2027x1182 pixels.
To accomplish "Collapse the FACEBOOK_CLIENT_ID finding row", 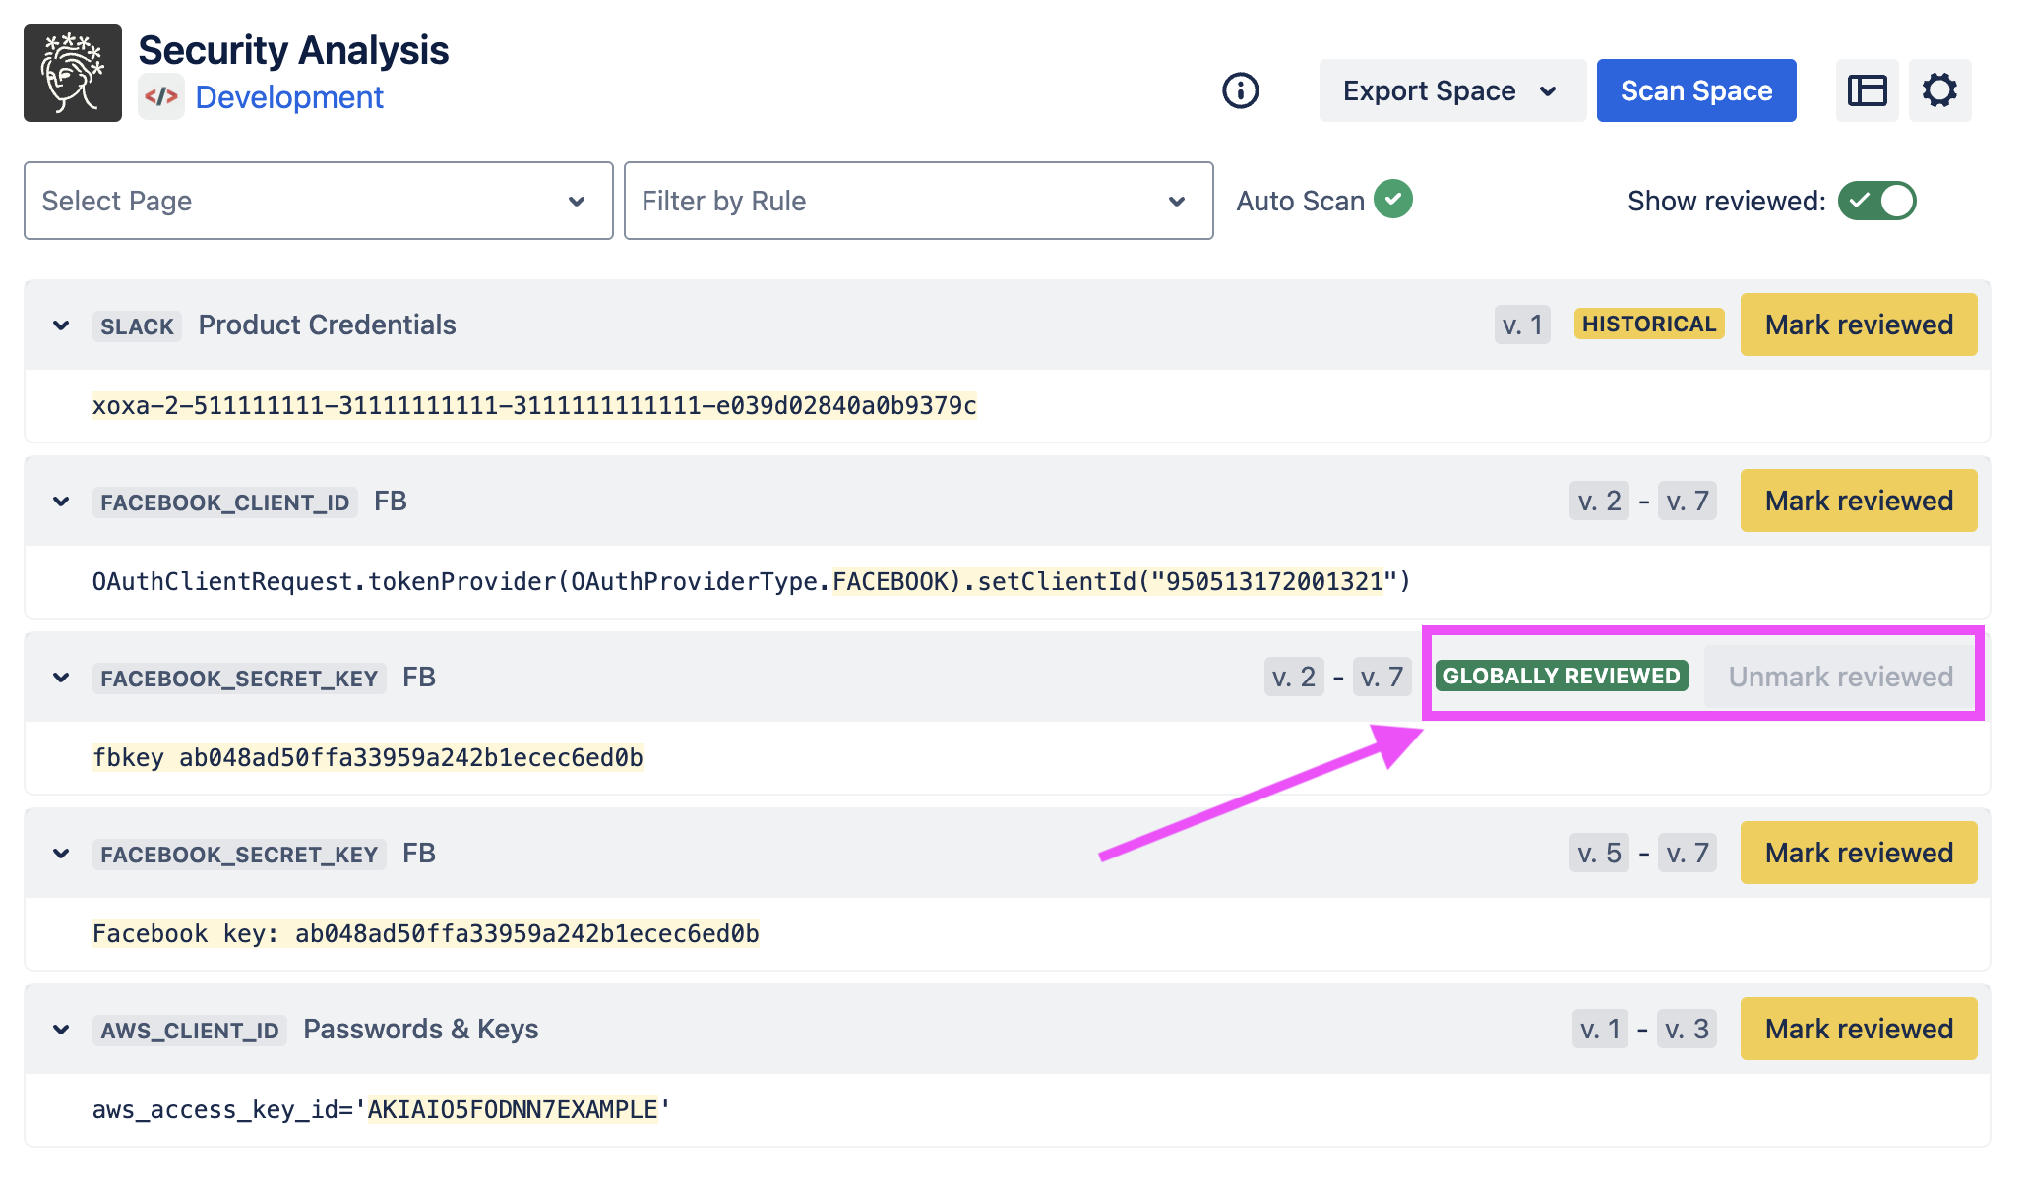I will point(61,502).
